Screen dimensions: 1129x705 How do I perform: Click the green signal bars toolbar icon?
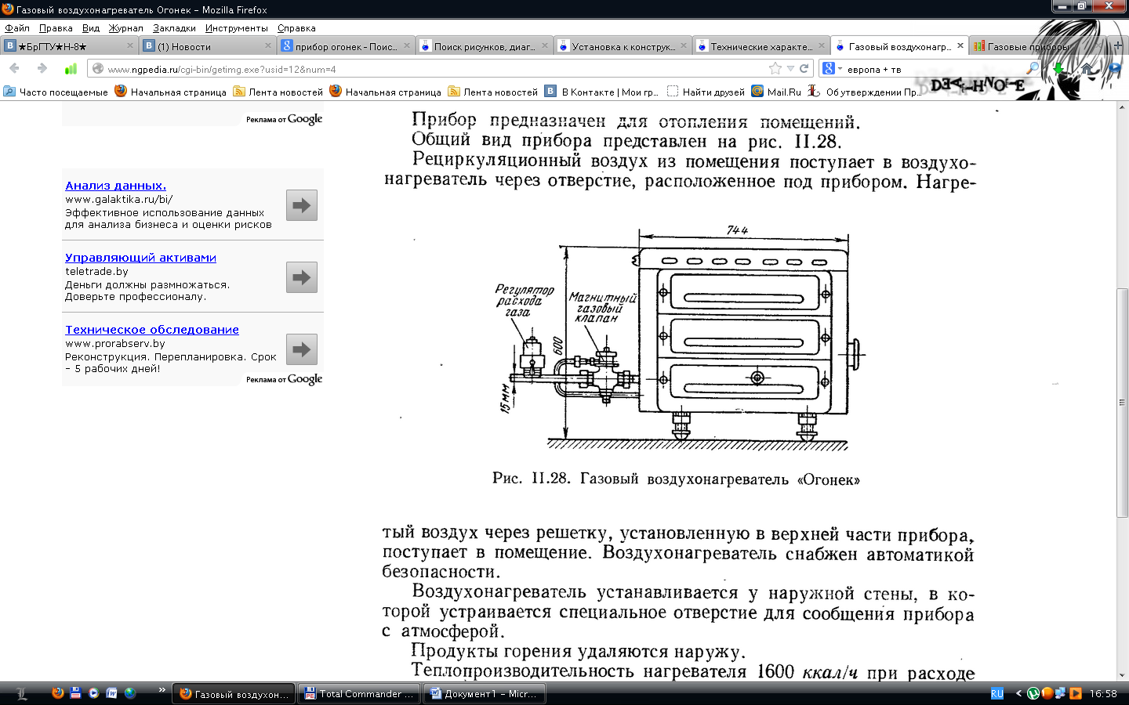71,69
